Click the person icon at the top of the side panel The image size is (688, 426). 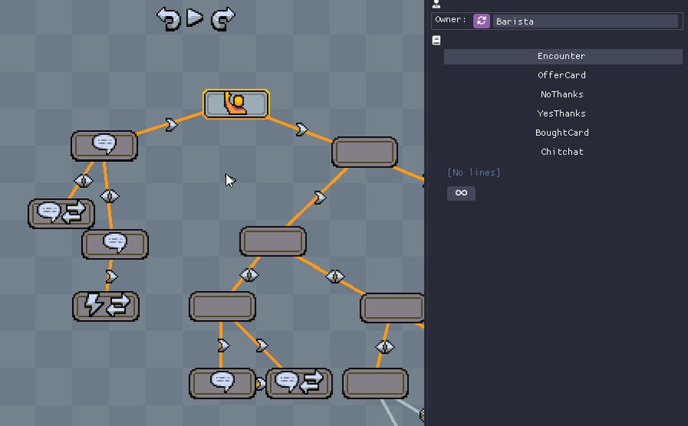click(436, 4)
